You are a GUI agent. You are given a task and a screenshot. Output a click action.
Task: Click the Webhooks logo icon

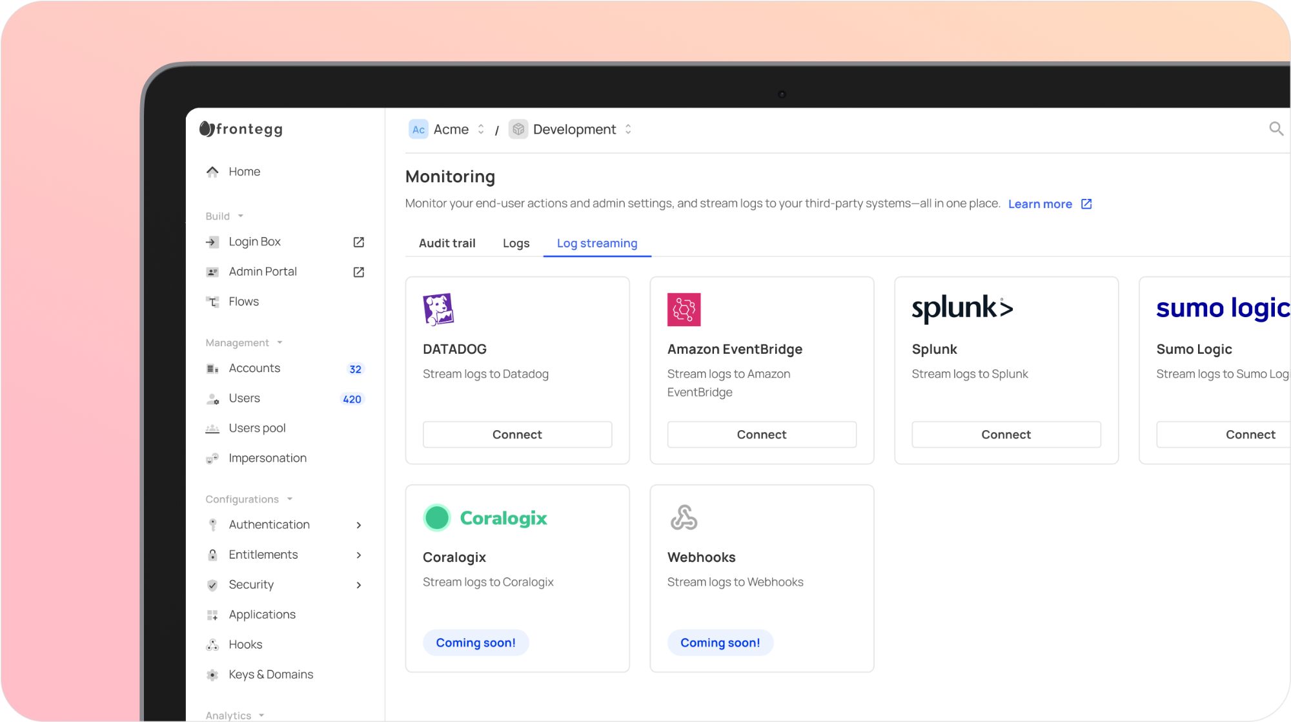684,517
